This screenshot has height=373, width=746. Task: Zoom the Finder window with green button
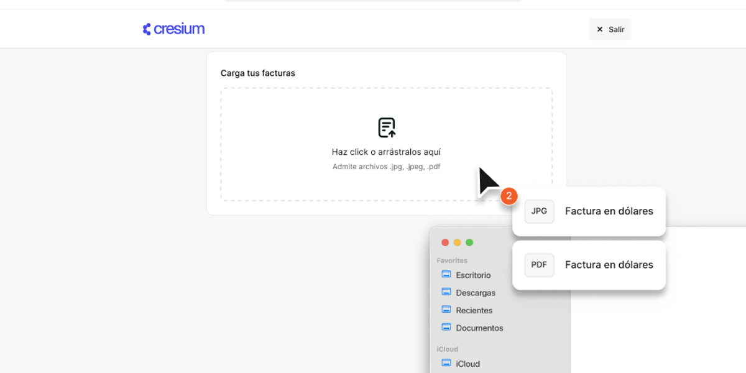point(469,242)
